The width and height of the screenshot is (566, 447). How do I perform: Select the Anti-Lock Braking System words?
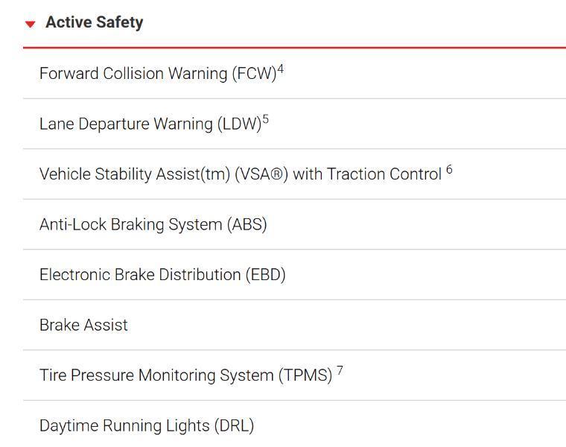tap(131, 225)
